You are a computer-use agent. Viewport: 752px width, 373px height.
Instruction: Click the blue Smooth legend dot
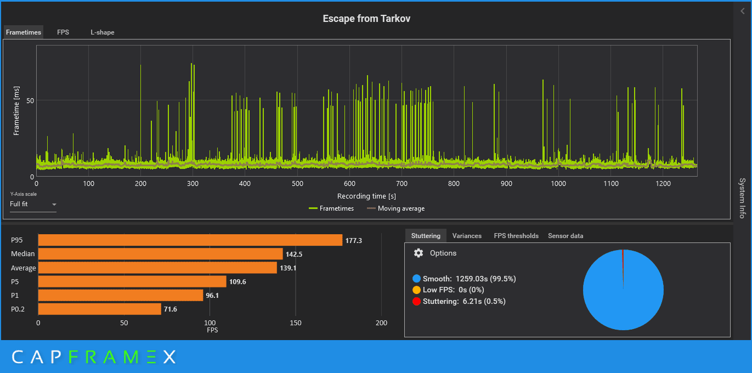[417, 279]
